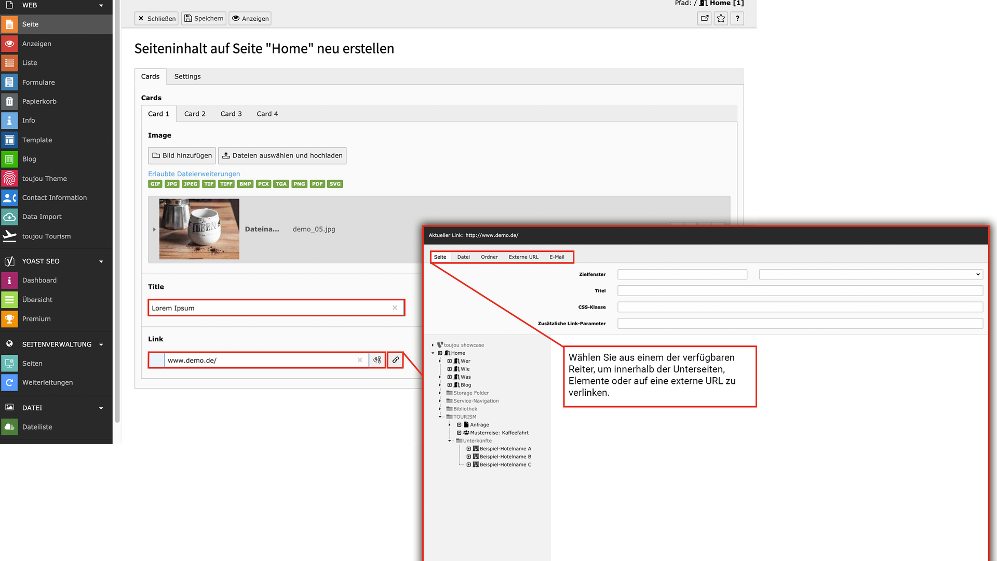Open Papierkorb trash module
The width and height of the screenshot is (997, 561).
[x=39, y=101]
